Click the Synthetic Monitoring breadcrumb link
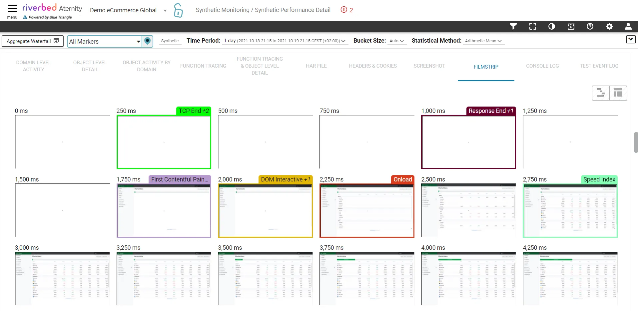The height and width of the screenshot is (311, 638). coord(223,10)
